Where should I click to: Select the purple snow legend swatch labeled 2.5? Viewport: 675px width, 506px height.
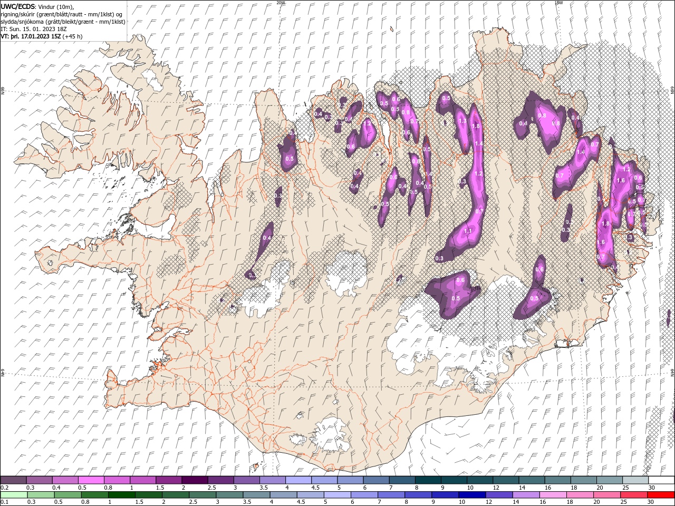(220, 480)
